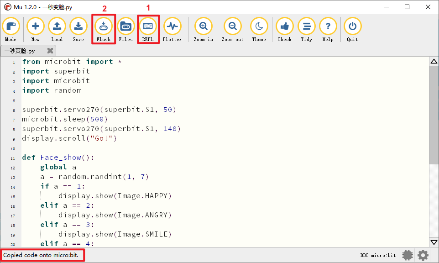The height and width of the screenshot is (263, 439).
Task: Load a script with the Load button
Action: (x=57, y=29)
